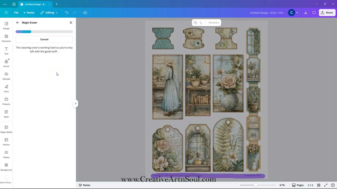
Task: Open the Background sidebar panel
Action: (x=6, y=167)
